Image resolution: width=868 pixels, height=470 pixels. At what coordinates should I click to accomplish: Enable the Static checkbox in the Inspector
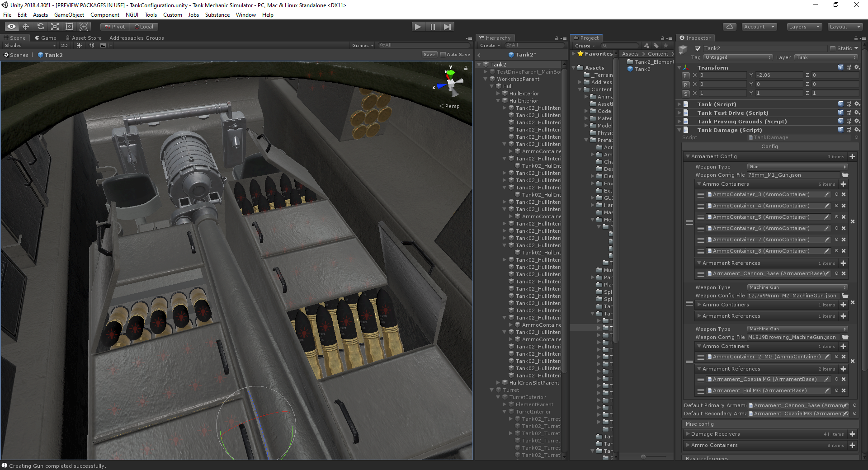tap(833, 48)
